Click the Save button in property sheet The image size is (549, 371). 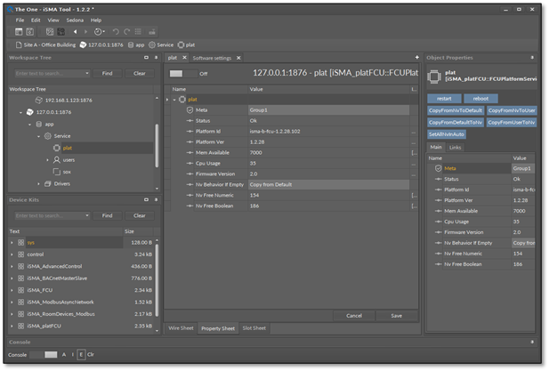coord(396,315)
